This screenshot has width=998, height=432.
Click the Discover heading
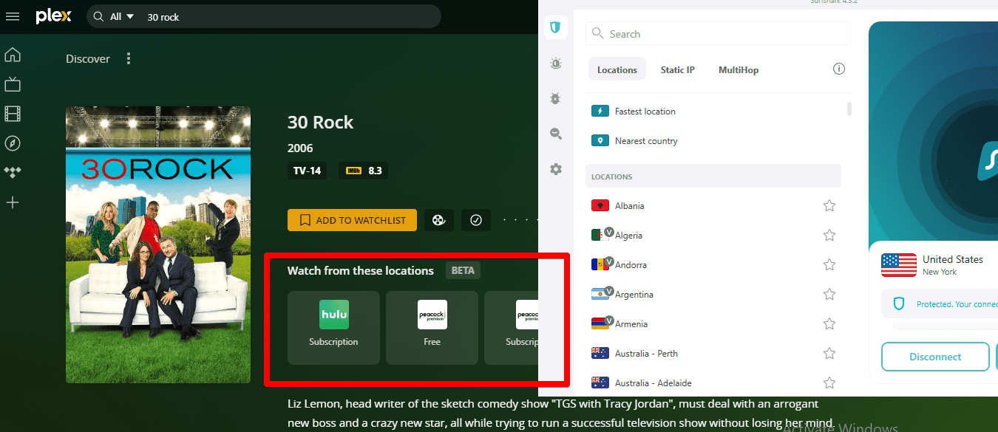pos(88,58)
